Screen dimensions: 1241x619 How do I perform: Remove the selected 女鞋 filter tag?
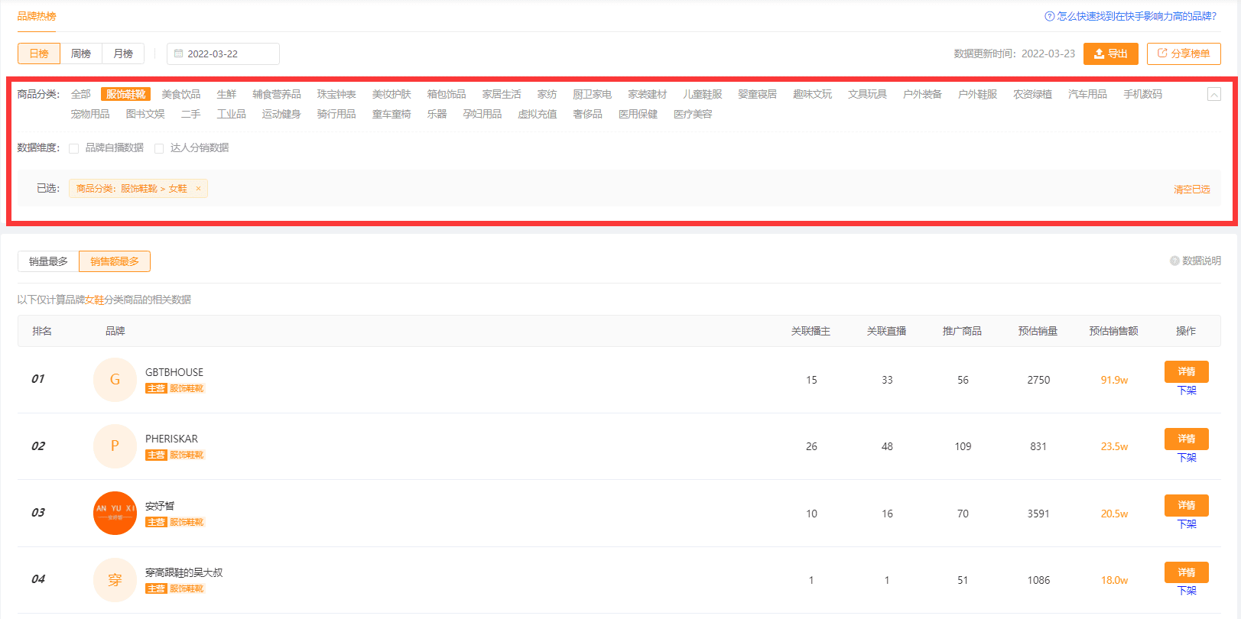[198, 189]
